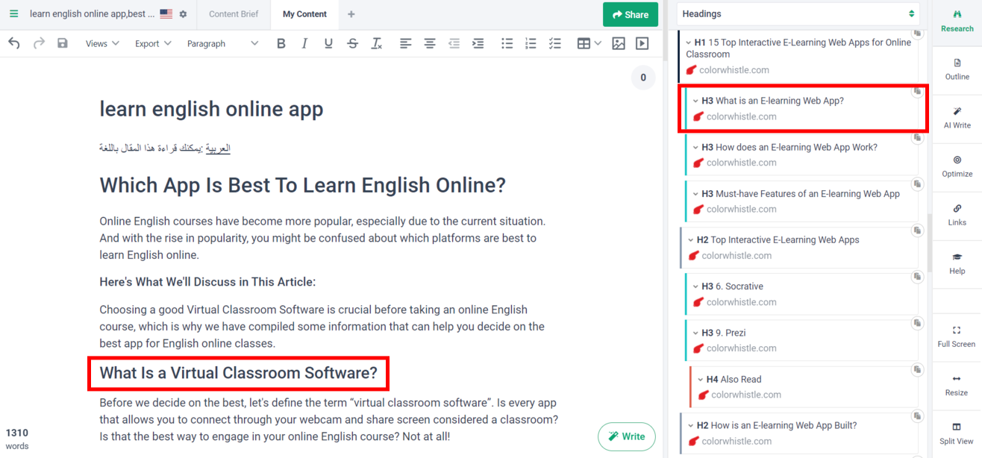Screen dimensions: 982x458
Task: Insert an image into the article
Action: 618,43
